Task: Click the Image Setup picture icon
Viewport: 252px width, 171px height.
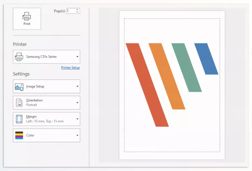Action: coord(19,87)
